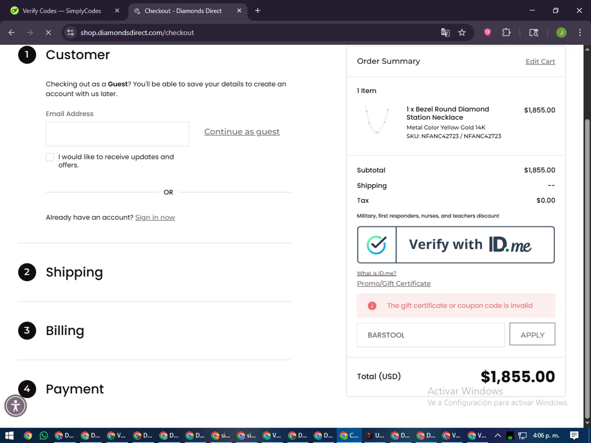The width and height of the screenshot is (591, 443).
Task: Open Chrome's three-dot menu
Action: tap(580, 33)
